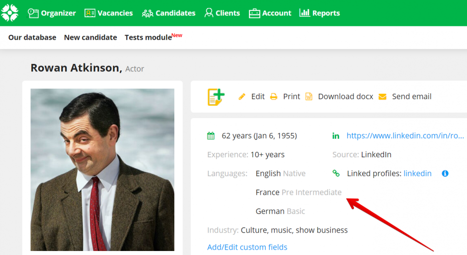Click the printer icon
The width and height of the screenshot is (467, 255).
point(274,97)
